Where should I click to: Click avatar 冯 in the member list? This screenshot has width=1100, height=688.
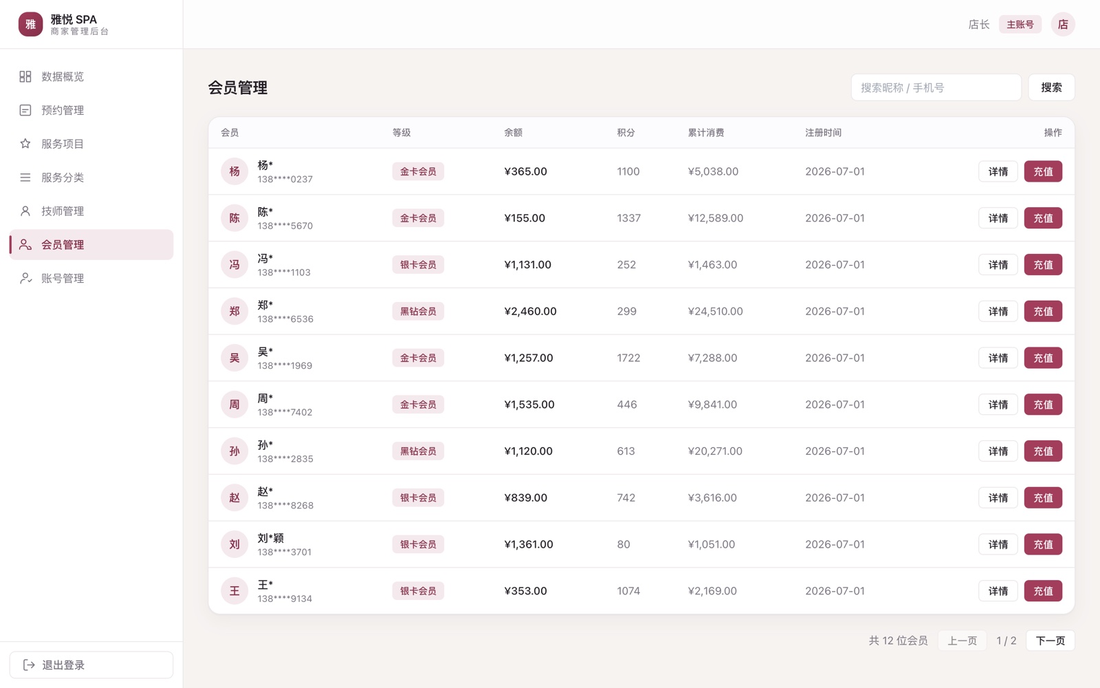click(x=234, y=265)
